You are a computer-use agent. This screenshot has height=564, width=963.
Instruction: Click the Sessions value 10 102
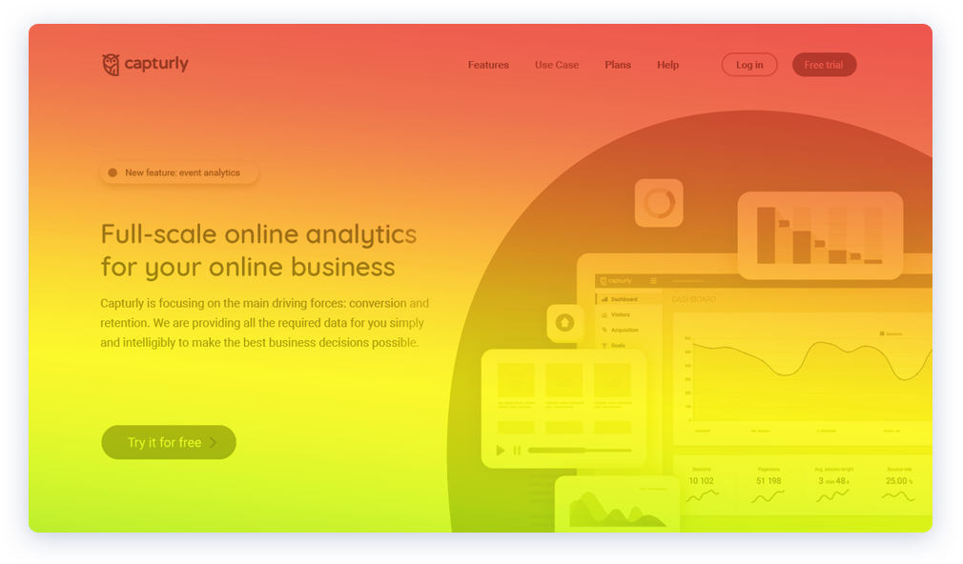pos(702,481)
